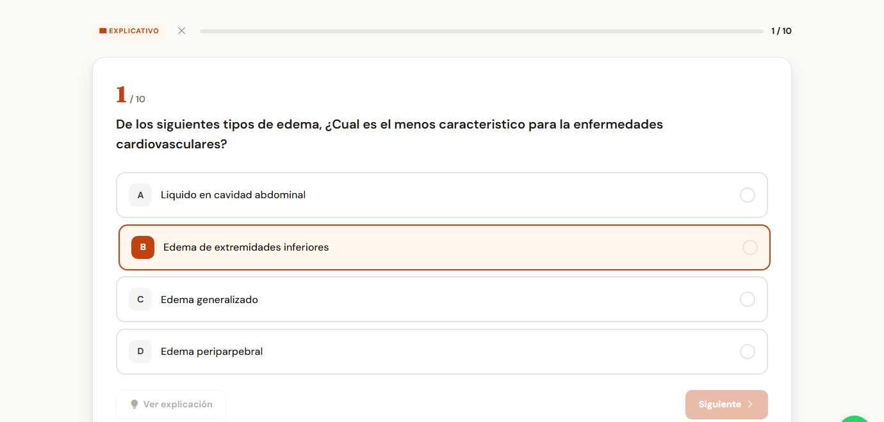Close the quiz with the X icon
This screenshot has height=422, width=884.
pyautogui.click(x=181, y=30)
